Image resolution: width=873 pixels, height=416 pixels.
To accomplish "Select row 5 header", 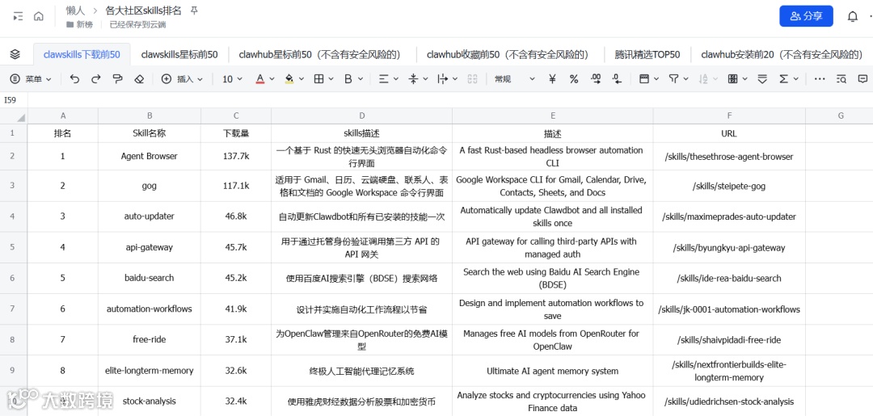I will click(x=14, y=247).
